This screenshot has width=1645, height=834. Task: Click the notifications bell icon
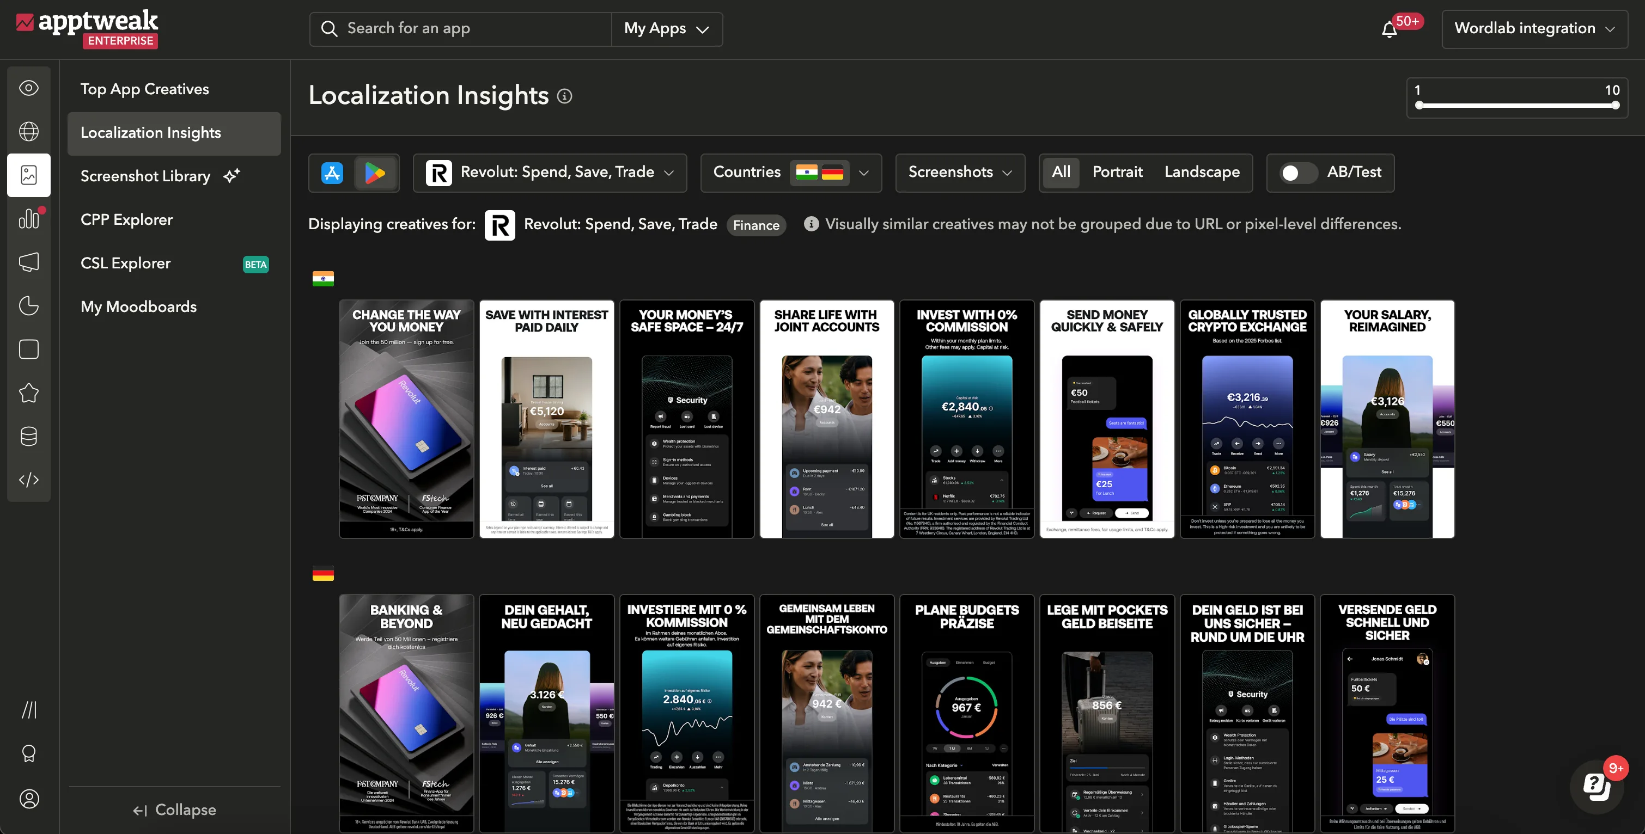(x=1389, y=29)
